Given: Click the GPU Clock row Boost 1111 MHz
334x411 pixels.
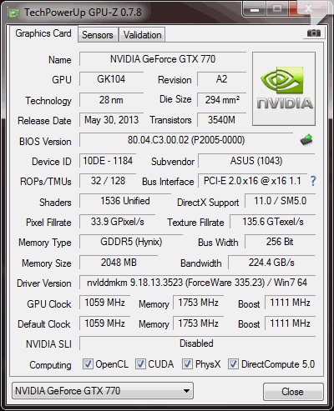Looking at the screenshot, I should tap(290, 303).
